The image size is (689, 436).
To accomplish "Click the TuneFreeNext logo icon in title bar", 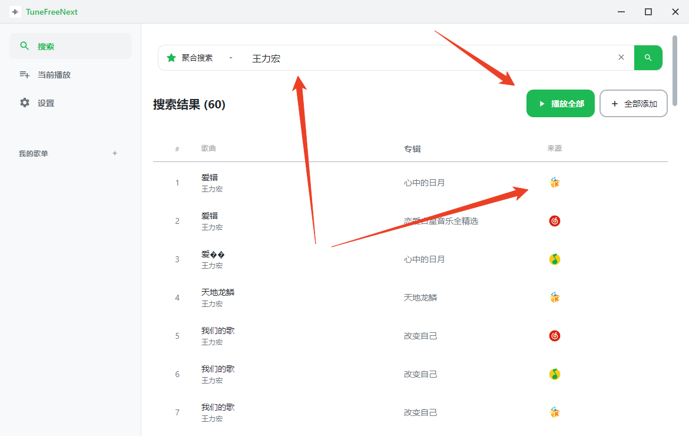I will coord(15,12).
